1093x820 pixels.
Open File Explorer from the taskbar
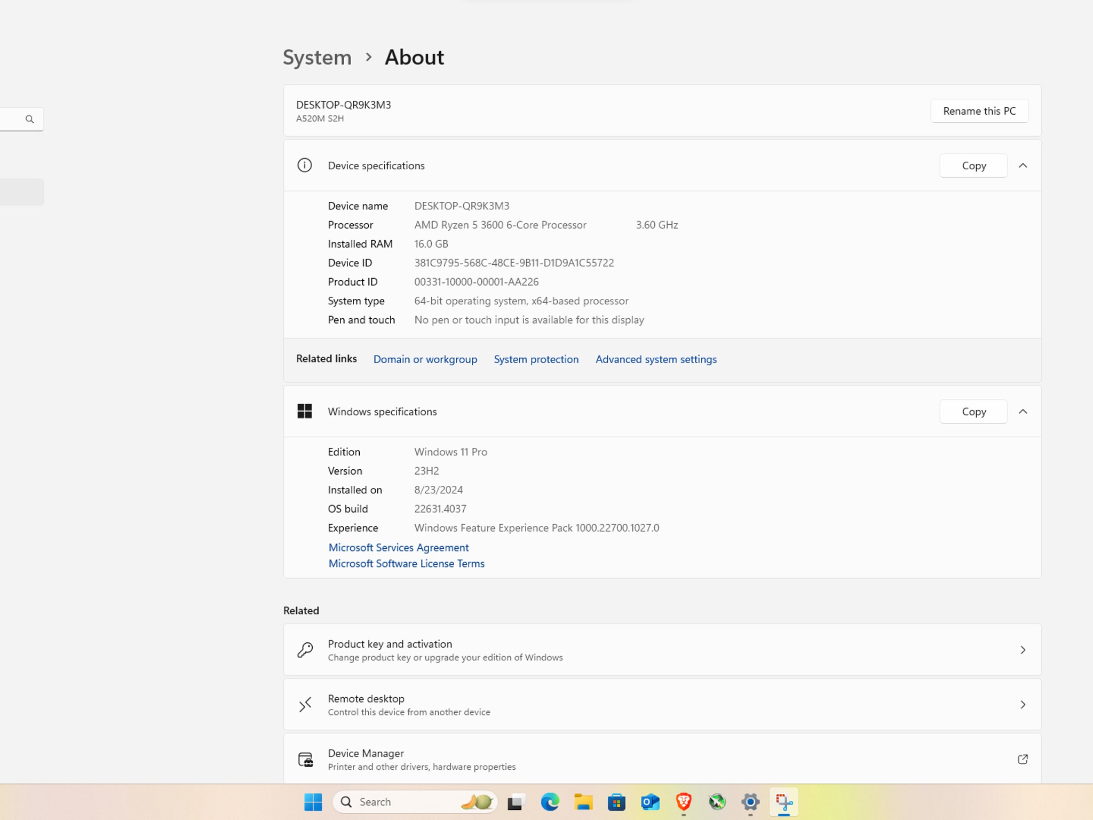pyautogui.click(x=583, y=801)
